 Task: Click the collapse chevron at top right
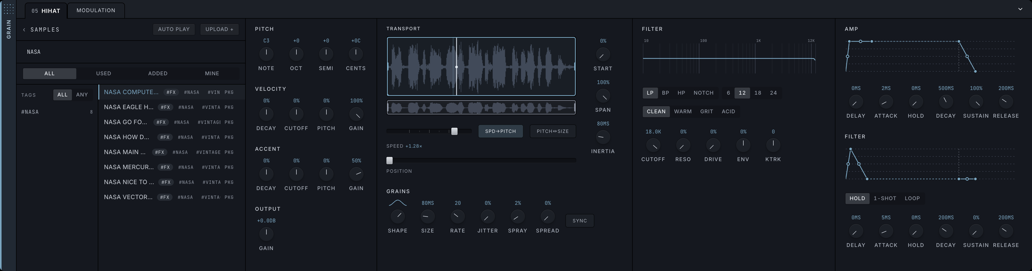coord(1020,9)
